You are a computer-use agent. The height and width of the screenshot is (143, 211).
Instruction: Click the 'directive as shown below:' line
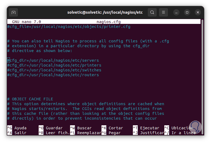coord(40,51)
